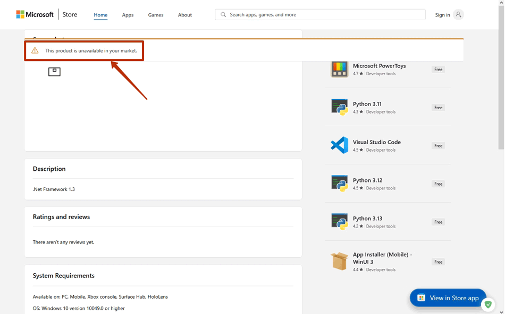Image resolution: width=505 pixels, height=314 pixels.
Task: Click the Sign in link
Action: (442, 15)
